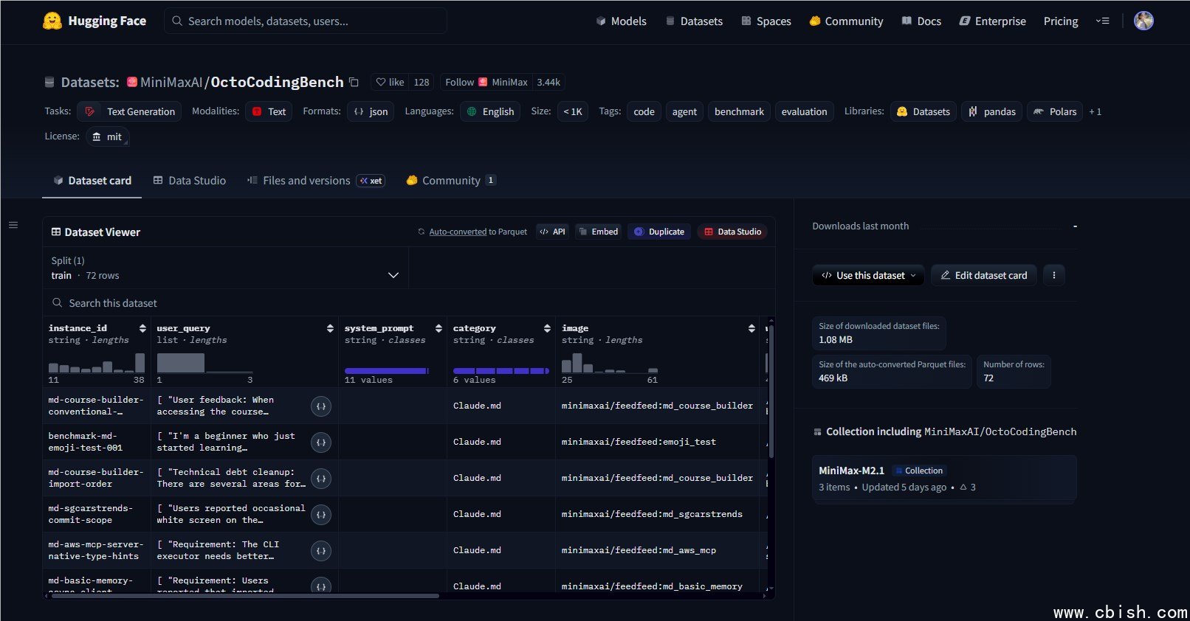Open the navigation overflow menu icon
Viewport: 1190px width, 621px height.
[x=1102, y=21]
